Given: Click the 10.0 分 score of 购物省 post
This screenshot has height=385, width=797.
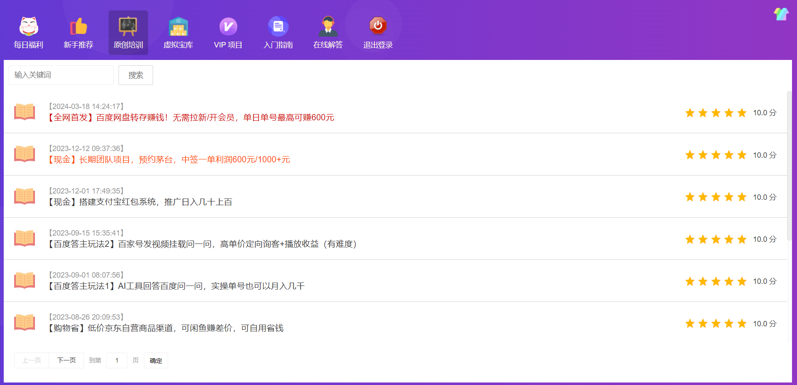Looking at the screenshot, I should (765, 323).
